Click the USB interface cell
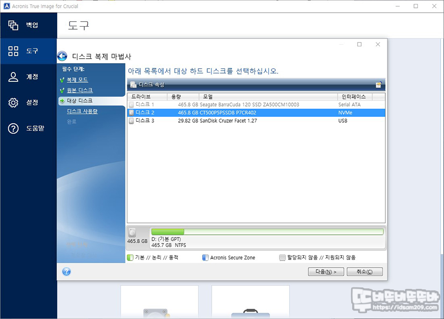The width and height of the screenshot is (444, 319). pyautogui.click(x=343, y=121)
